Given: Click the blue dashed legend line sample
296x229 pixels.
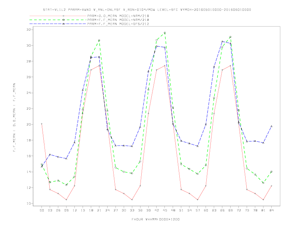Looking at the screenshot, I should pyautogui.click(x=58, y=24).
